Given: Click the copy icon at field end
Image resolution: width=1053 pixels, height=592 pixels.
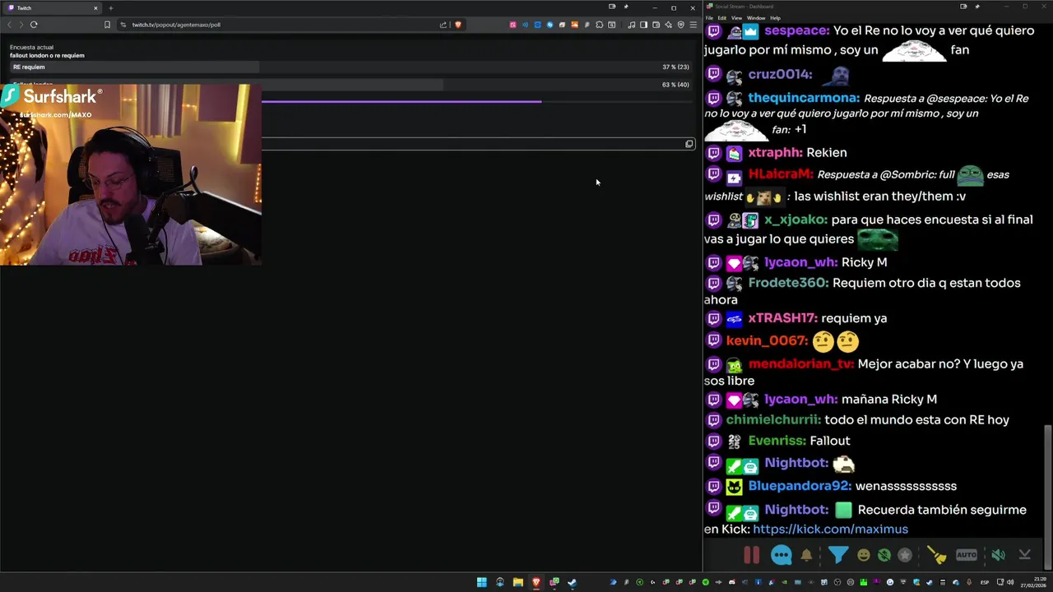Looking at the screenshot, I should (x=689, y=144).
